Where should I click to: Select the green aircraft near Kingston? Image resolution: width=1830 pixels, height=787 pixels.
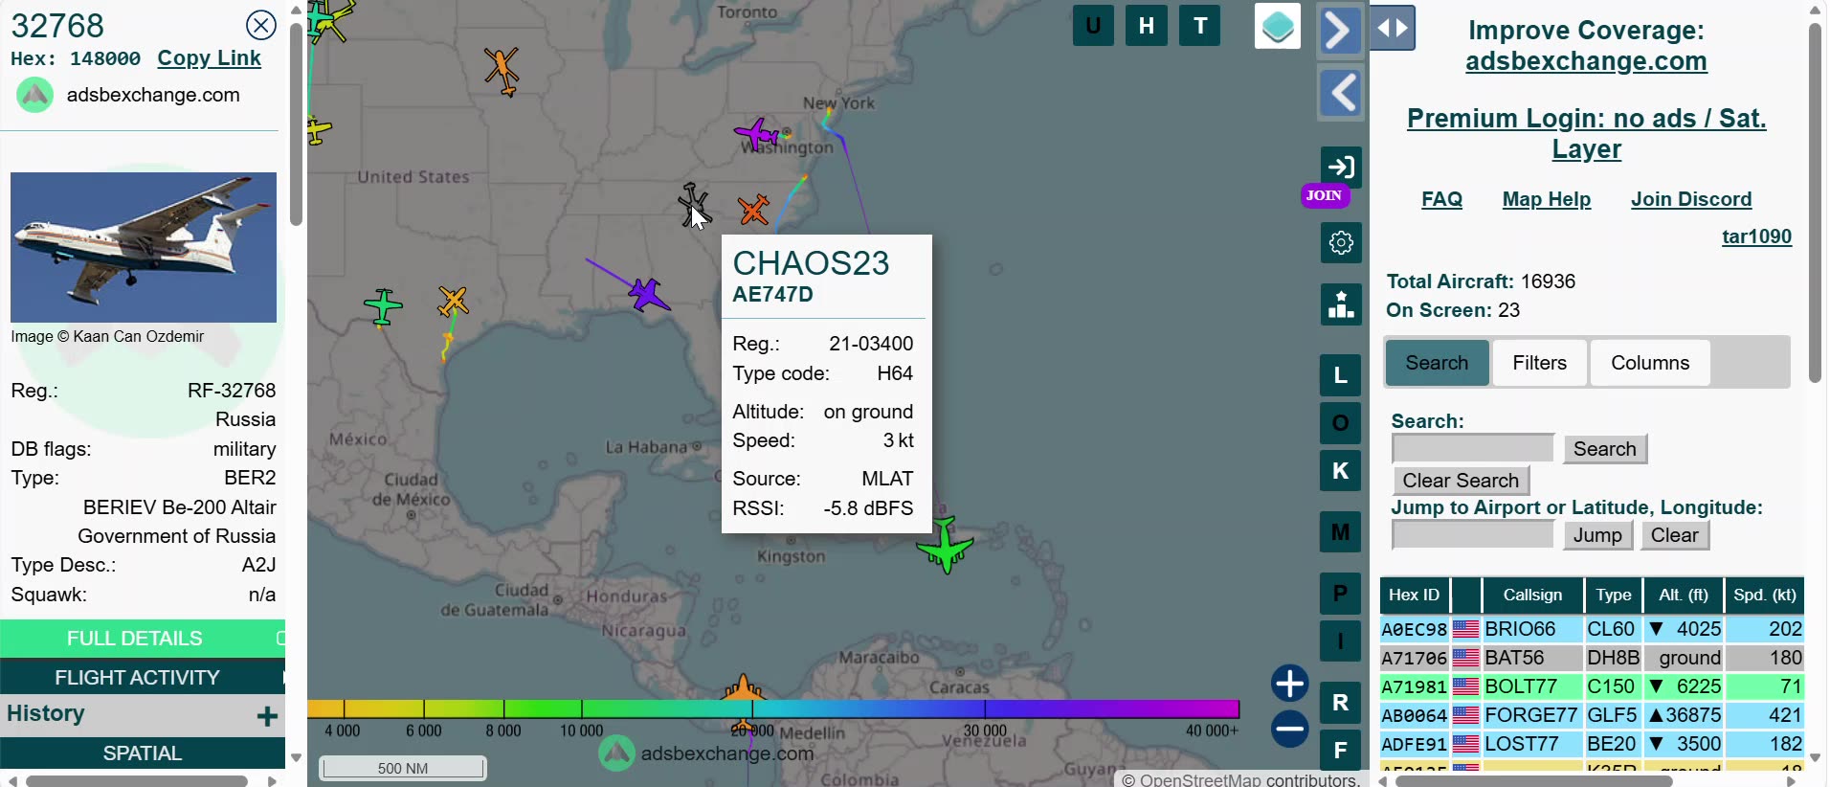(946, 546)
